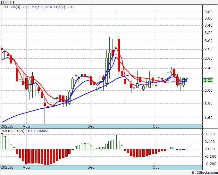The image size is (218, 175).
Task: Click the (FTFT) ticker title
Action: [x=7, y=2]
